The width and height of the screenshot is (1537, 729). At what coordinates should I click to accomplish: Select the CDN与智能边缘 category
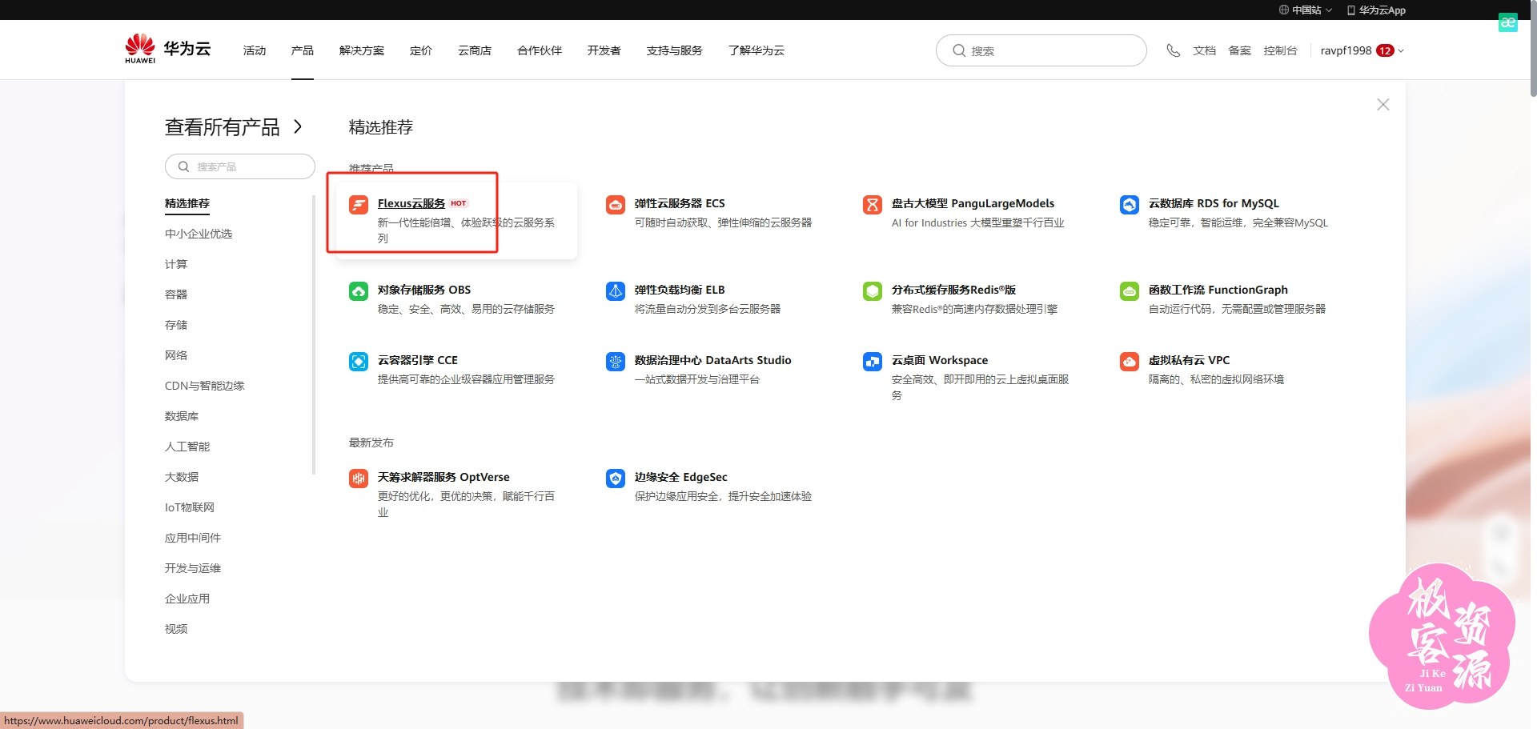(205, 386)
